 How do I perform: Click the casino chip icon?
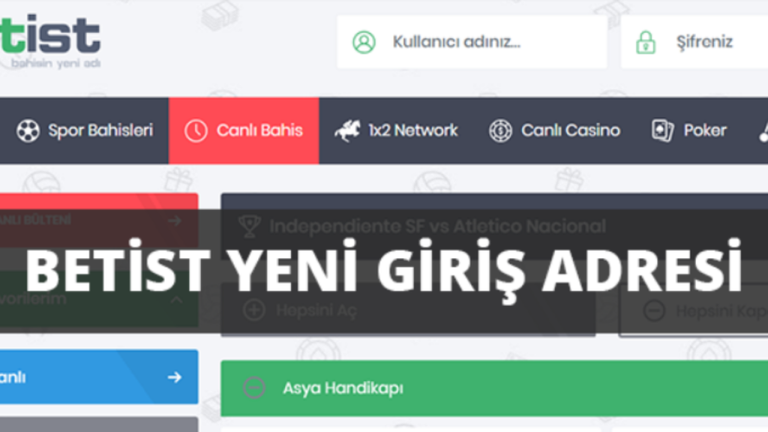point(500,130)
